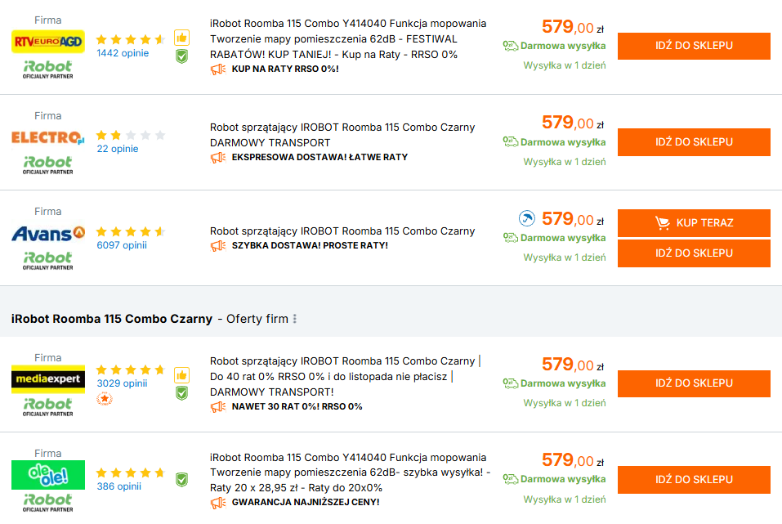Click IDŹ DO SKLEPU for OleOle offer
Viewport: 782px width, 524px height.
click(694, 480)
